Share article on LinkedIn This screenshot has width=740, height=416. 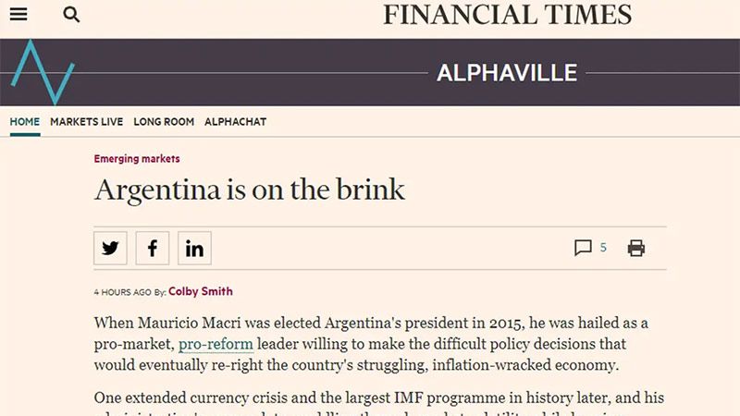click(x=194, y=248)
